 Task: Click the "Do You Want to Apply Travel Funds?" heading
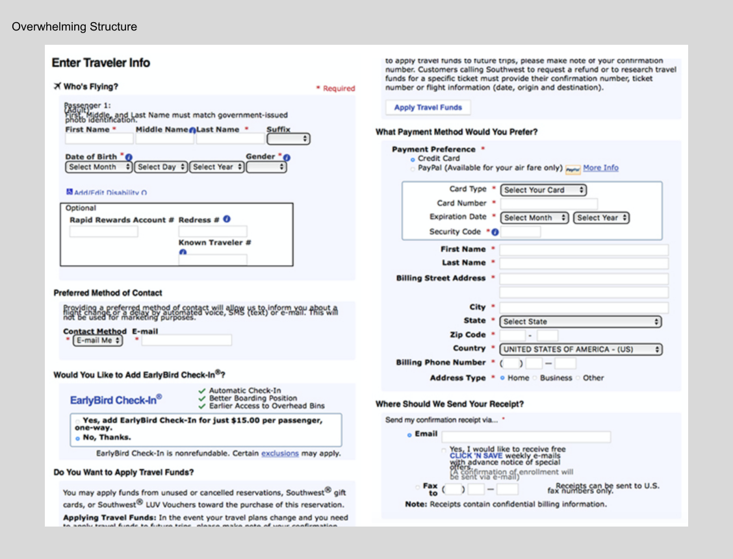tap(123, 472)
